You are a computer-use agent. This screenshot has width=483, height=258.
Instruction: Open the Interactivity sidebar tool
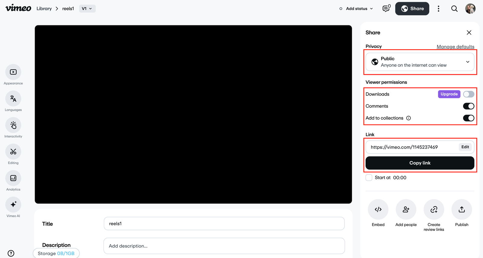[13, 125]
